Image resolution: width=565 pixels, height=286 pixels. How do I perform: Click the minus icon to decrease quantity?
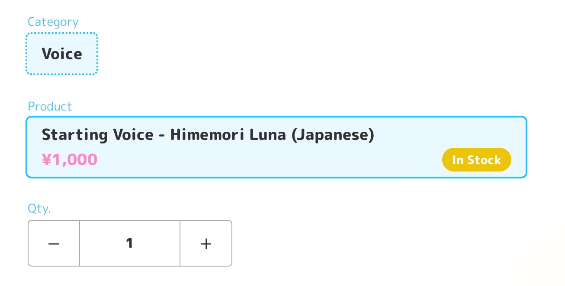pyautogui.click(x=54, y=244)
